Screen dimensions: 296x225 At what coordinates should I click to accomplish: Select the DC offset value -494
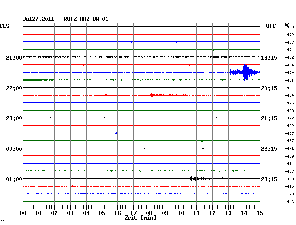(289, 88)
